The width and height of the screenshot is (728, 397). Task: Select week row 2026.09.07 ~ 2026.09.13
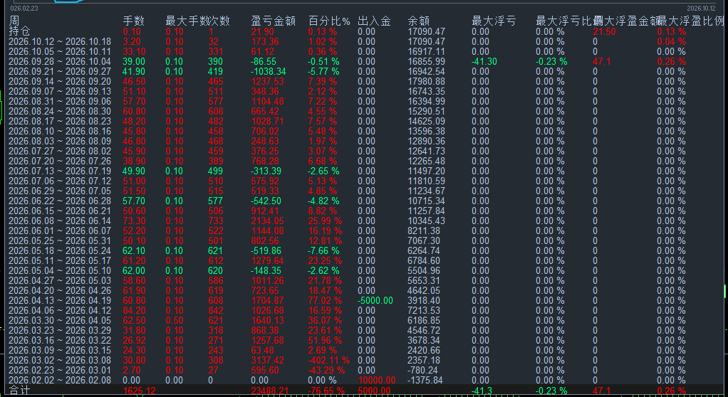pos(60,91)
